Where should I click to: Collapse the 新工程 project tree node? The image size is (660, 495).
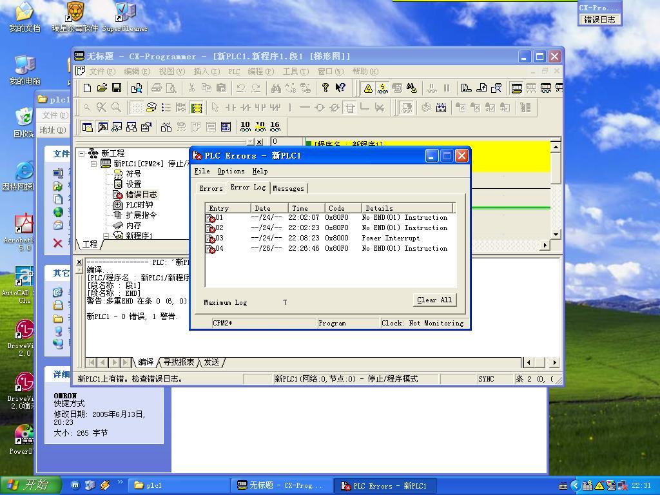pyautogui.click(x=82, y=153)
